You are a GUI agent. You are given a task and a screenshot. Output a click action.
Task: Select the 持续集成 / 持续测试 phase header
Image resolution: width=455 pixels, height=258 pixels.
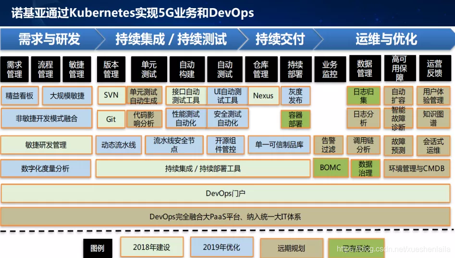coord(171,39)
